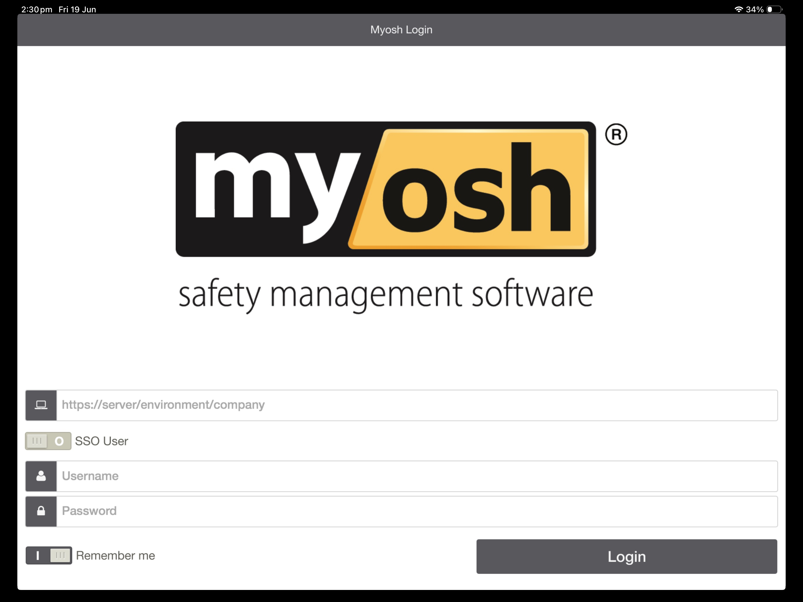This screenshot has height=602, width=803.
Task: Tap the Wi-Fi icon in status bar
Action: click(738, 9)
